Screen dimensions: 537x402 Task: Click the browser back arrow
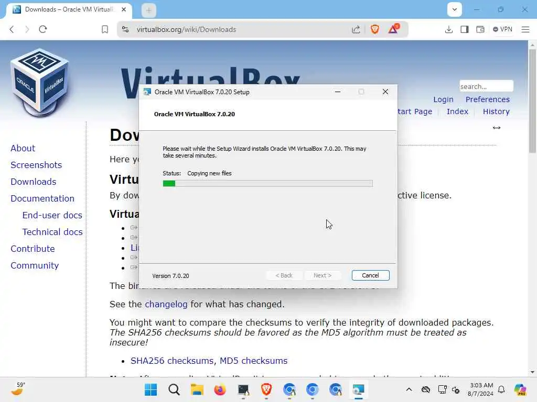click(12, 29)
